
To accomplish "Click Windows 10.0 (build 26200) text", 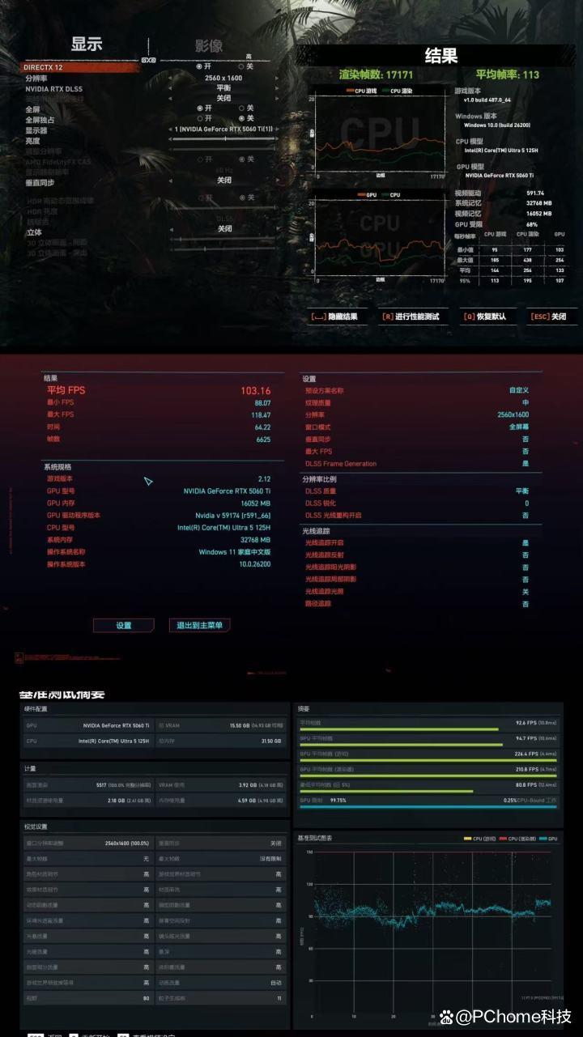I will (496, 125).
